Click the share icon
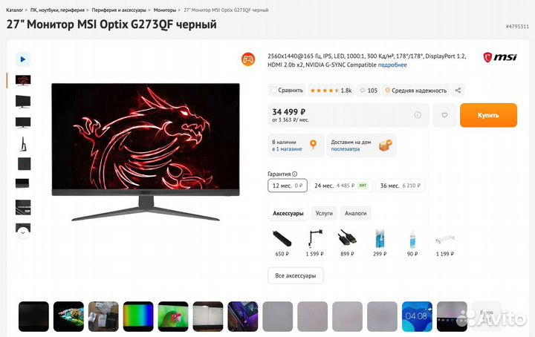Image resolution: width=535 pixels, height=337 pixels. pyautogui.click(x=458, y=91)
